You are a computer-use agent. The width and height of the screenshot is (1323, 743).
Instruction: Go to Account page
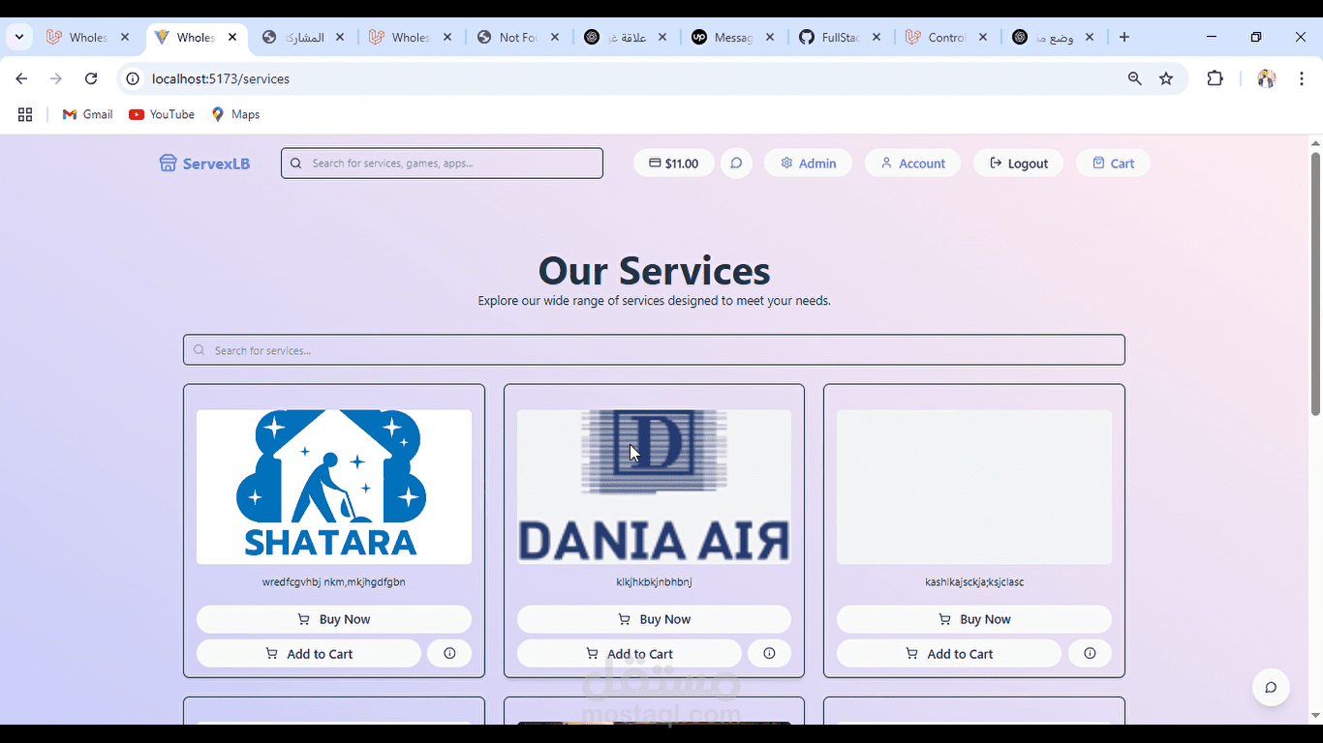[x=912, y=163]
